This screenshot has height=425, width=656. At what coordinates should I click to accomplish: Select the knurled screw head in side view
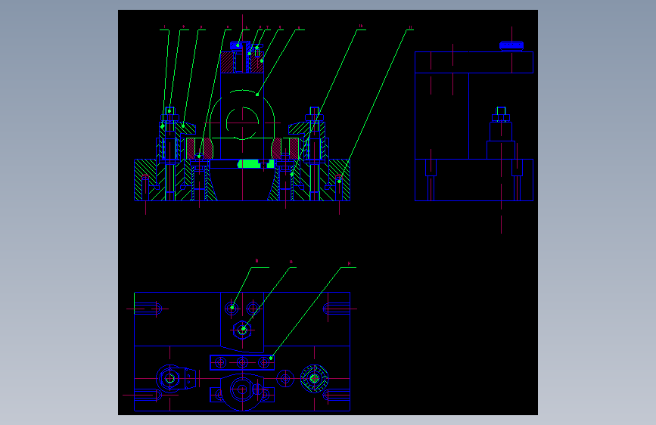point(511,45)
